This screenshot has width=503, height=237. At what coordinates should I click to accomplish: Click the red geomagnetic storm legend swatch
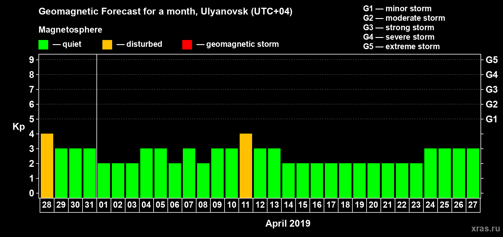click(x=187, y=45)
